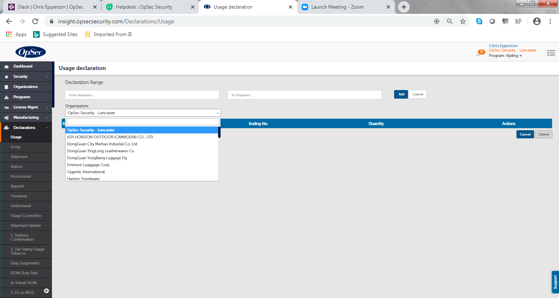Open the notifications bell icon
Viewport: 559px width, 298px height.
478,54
